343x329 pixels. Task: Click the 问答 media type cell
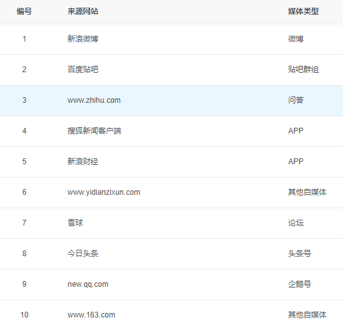(x=296, y=100)
